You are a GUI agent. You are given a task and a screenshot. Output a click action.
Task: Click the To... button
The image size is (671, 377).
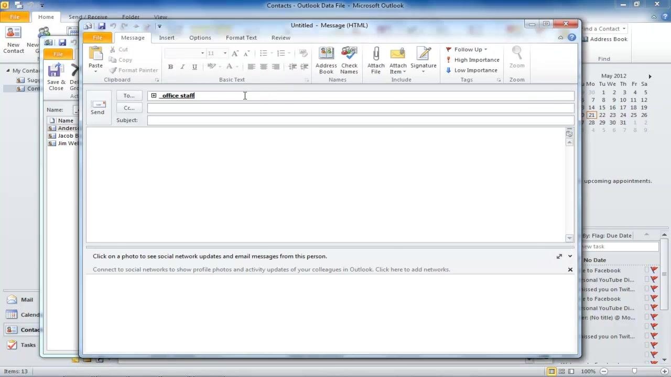click(x=129, y=95)
